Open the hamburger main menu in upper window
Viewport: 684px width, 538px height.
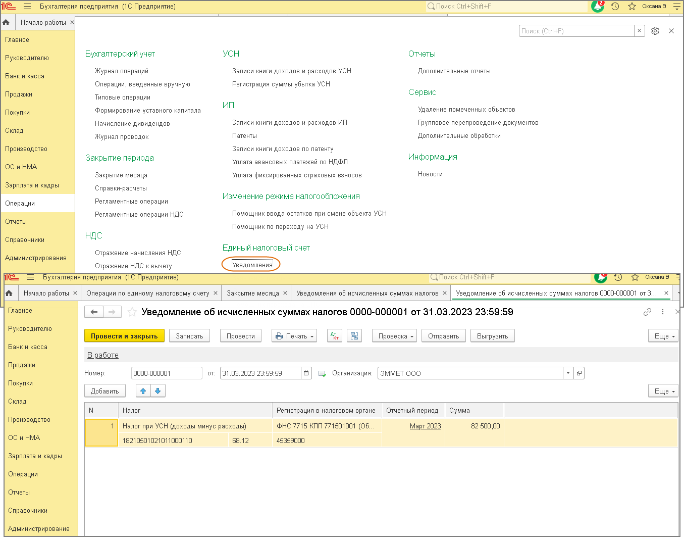tap(27, 7)
